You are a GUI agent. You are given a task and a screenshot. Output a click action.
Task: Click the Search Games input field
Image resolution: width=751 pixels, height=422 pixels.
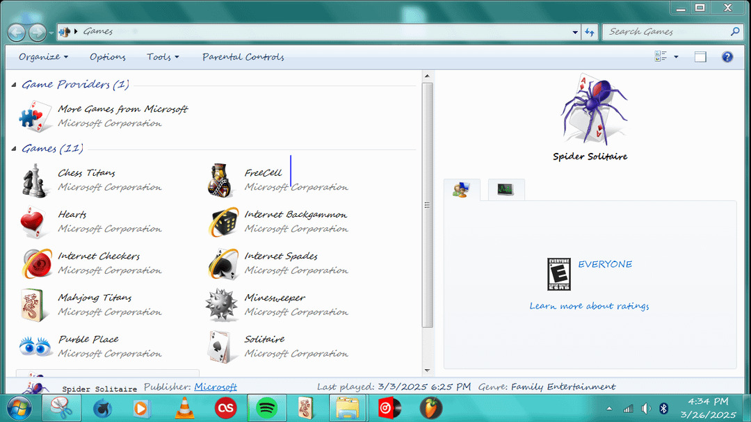point(666,31)
